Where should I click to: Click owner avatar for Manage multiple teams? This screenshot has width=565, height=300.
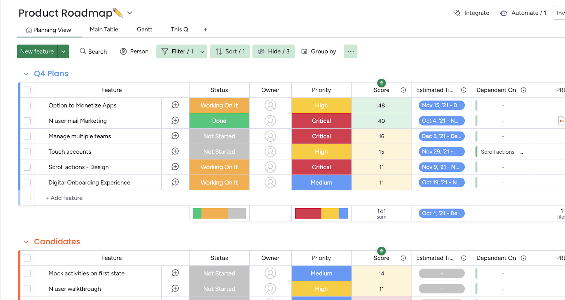click(x=270, y=136)
